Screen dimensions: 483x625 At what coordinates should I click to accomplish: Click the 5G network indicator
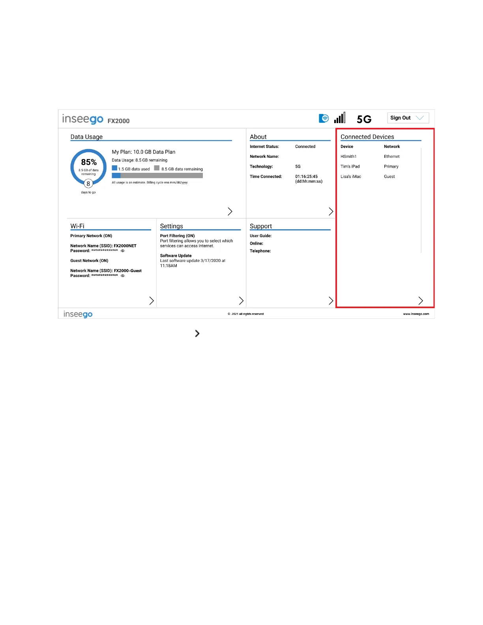pyautogui.click(x=364, y=119)
